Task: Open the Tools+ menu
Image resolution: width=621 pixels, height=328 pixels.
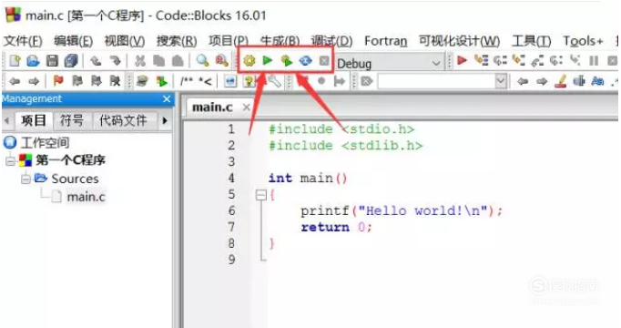Action: point(583,41)
